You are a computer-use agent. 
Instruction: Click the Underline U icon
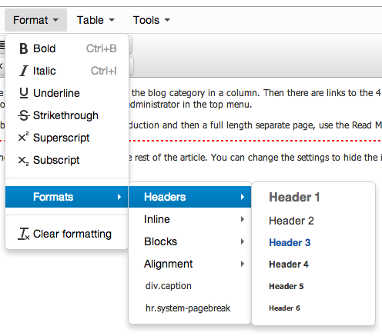coord(24,93)
